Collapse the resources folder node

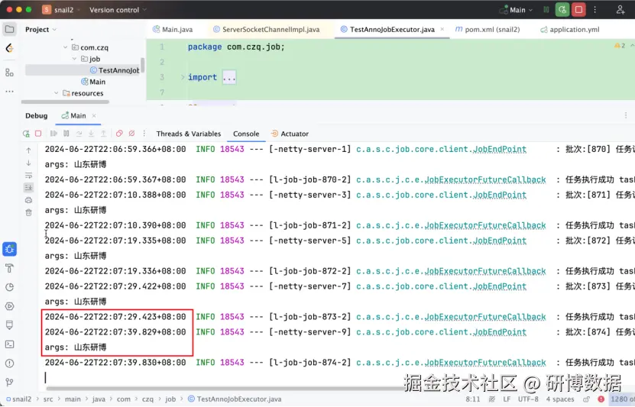tap(57, 93)
